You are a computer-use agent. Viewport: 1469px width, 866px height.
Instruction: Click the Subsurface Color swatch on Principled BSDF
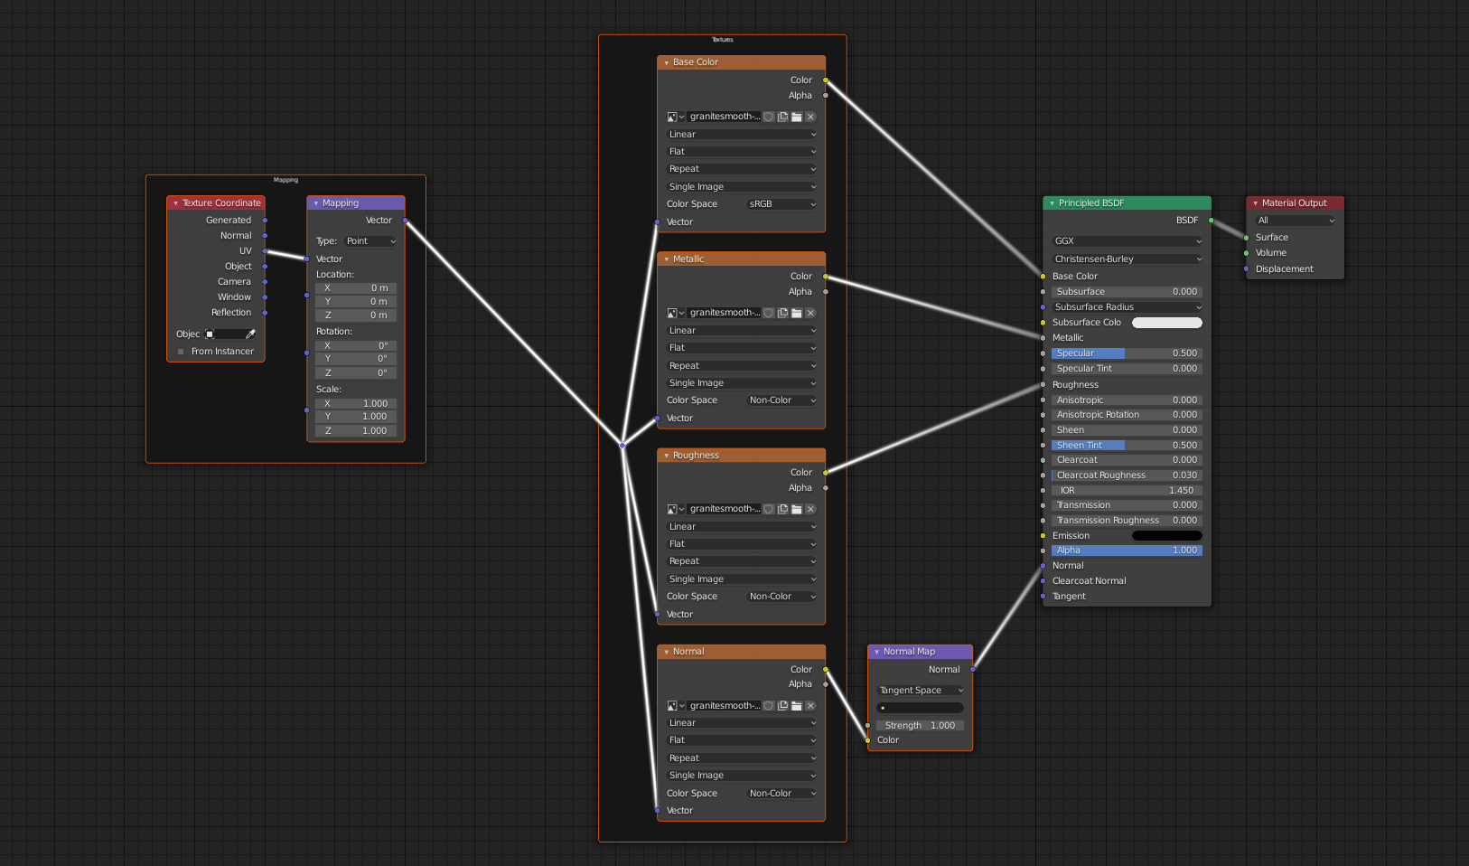coord(1166,322)
